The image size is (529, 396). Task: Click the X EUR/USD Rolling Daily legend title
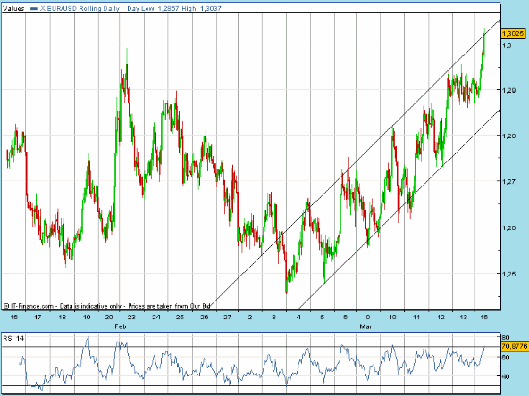(80, 8)
